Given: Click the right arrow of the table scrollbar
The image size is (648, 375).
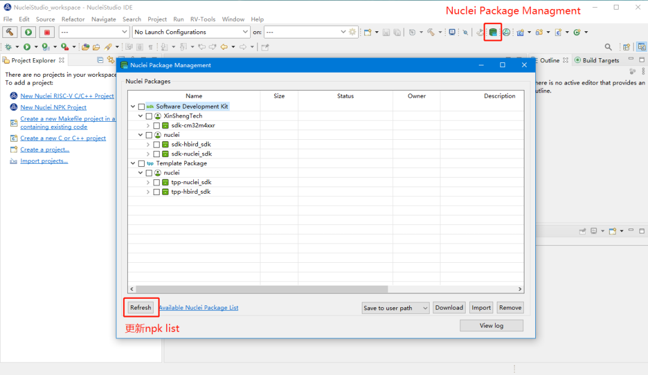Looking at the screenshot, I should 520,289.
